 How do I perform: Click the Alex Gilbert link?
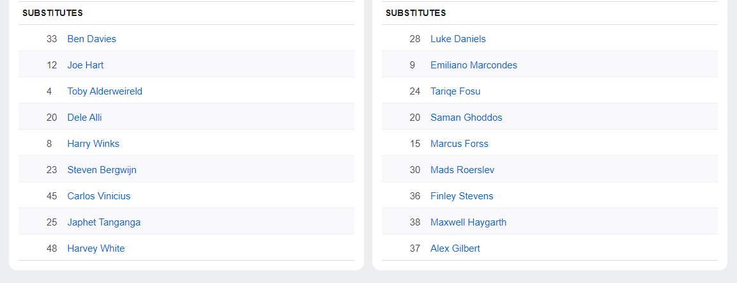tap(455, 249)
